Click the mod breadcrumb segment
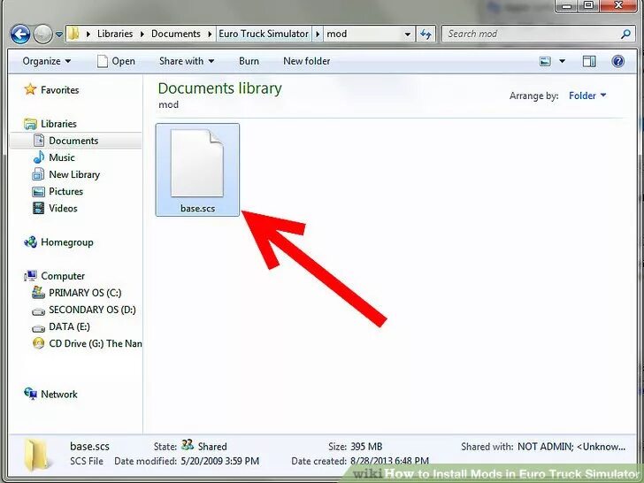The image size is (644, 483). [x=336, y=34]
